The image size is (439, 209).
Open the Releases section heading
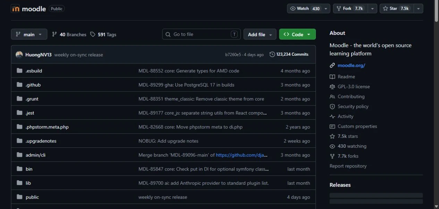(x=340, y=185)
